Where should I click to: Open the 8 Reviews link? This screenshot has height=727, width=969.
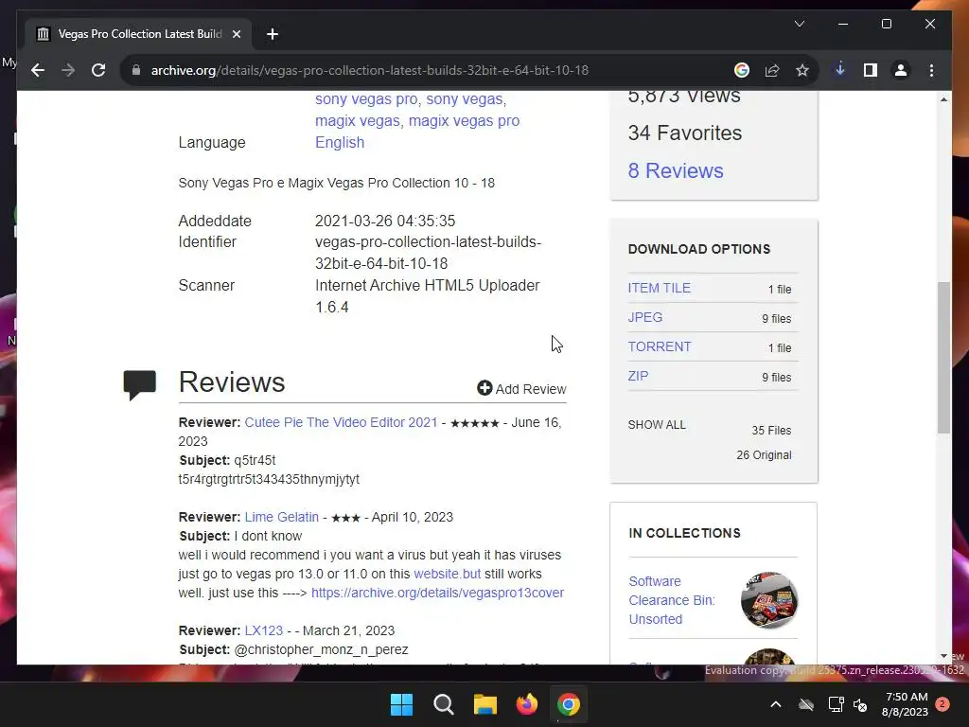pyautogui.click(x=676, y=170)
